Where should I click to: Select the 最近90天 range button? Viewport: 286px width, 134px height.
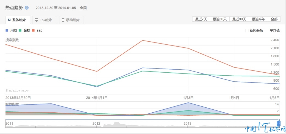239,19
